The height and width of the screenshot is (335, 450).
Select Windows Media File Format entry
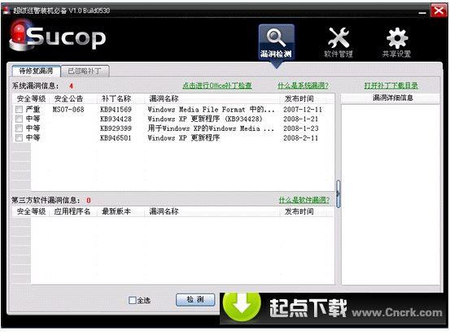click(211, 109)
